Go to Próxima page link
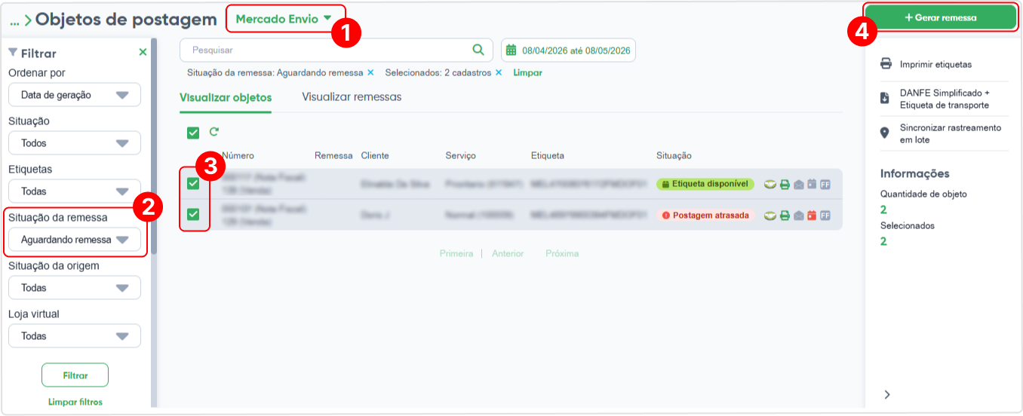The width and height of the screenshot is (1023, 416). [x=562, y=254]
